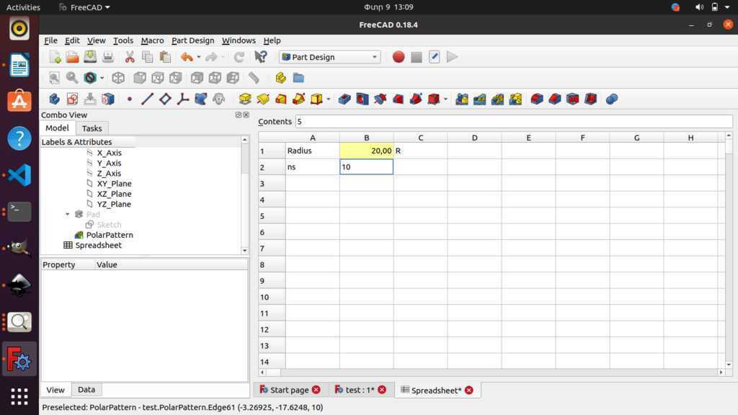Open the system status menu arrow
The width and height of the screenshot is (738, 415).
click(x=727, y=7)
